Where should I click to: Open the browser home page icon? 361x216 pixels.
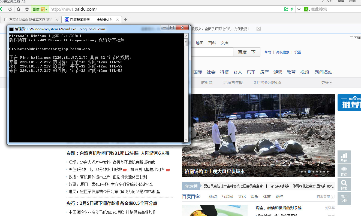pos(19,9)
